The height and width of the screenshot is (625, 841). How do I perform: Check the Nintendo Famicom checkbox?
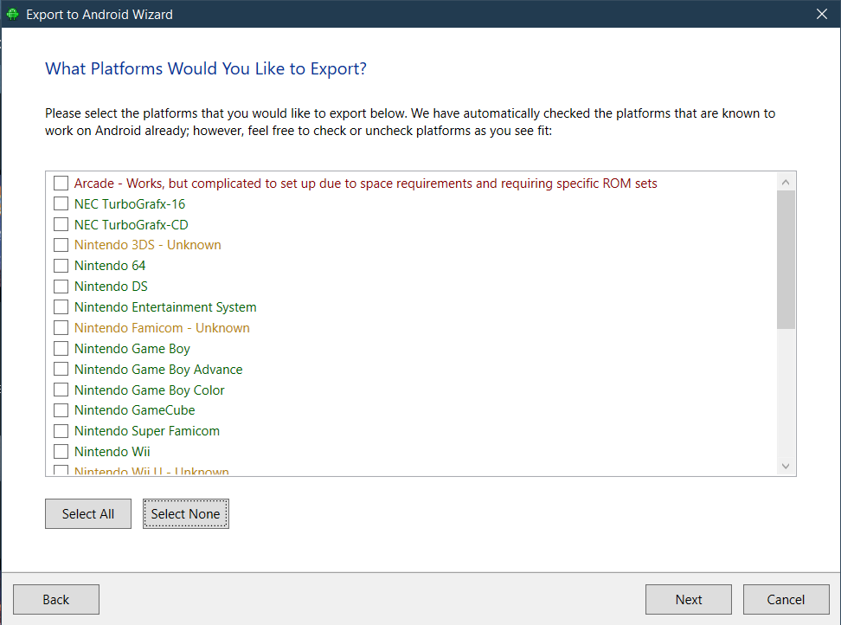point(61,328)
